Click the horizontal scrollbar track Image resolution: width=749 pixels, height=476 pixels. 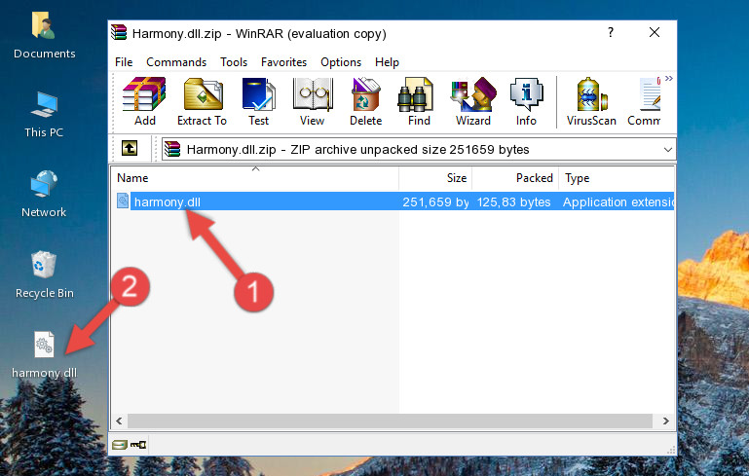pos(390,421)
